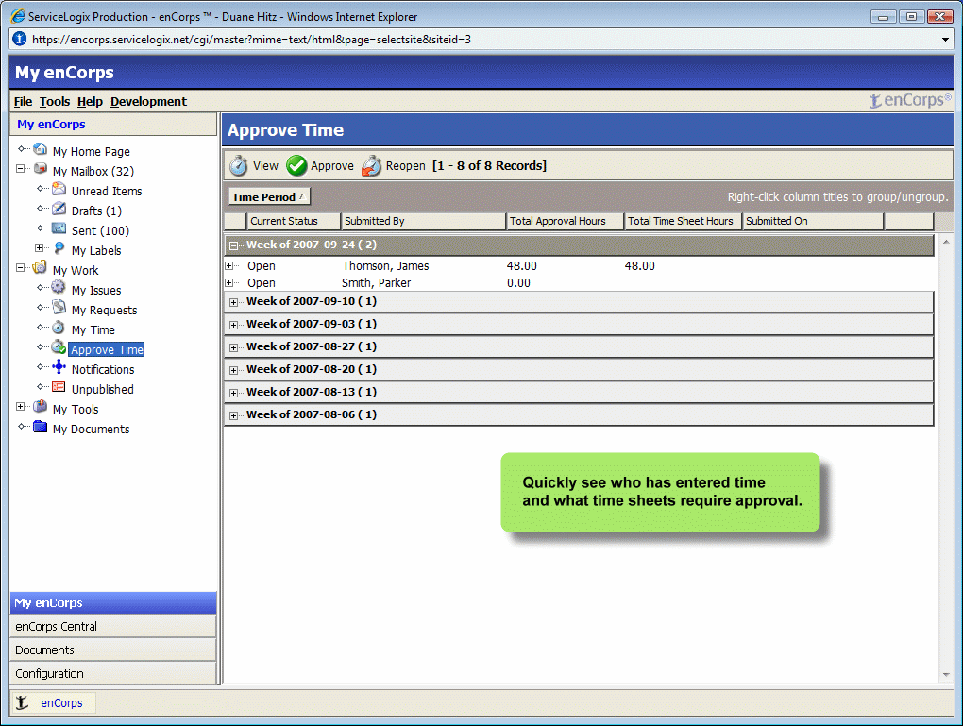Sort by Total Approval Hours column
963x726 pixels.
tap(565, 221)
